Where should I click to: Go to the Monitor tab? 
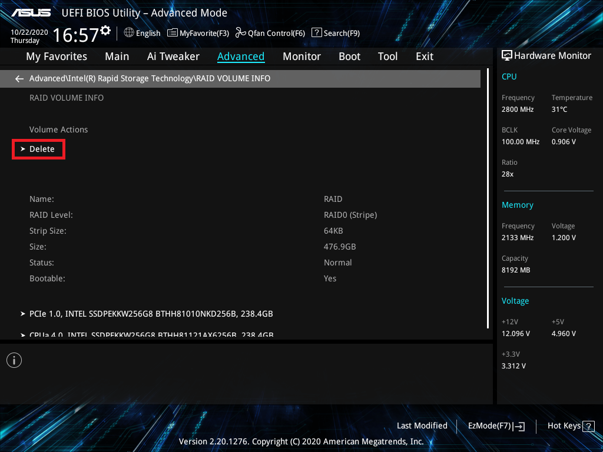pos(301,56)
